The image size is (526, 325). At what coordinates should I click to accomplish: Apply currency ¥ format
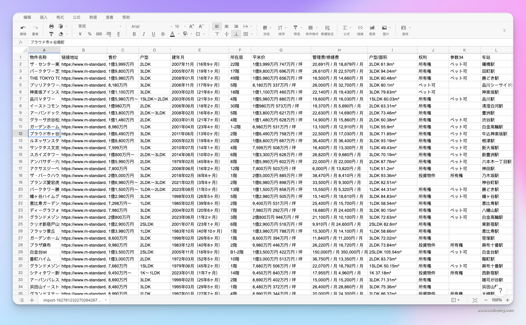[80, 34]
